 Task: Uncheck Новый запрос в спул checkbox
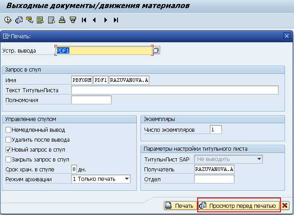click(8, 149)
